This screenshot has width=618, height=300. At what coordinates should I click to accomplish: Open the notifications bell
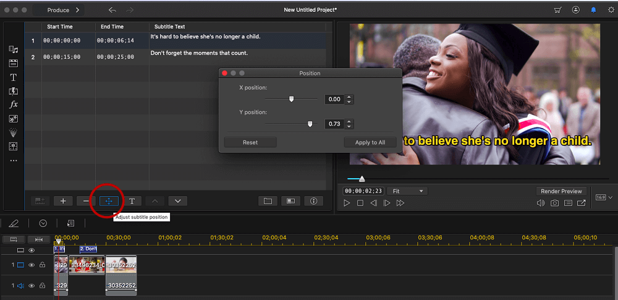[x=593, y=10]
